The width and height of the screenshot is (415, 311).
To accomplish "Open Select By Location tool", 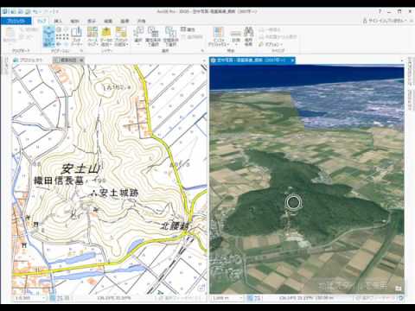I will coord(170,36).
